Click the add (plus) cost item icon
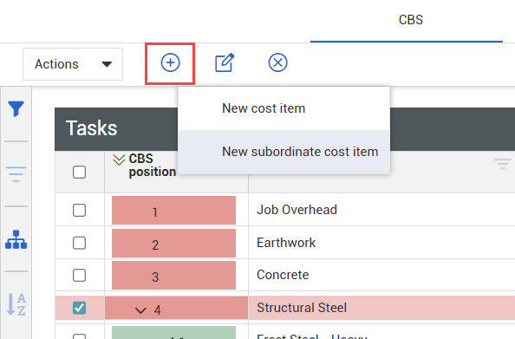Image resolution: width=515 pixels, height=339 pixels. pos(170,62)
